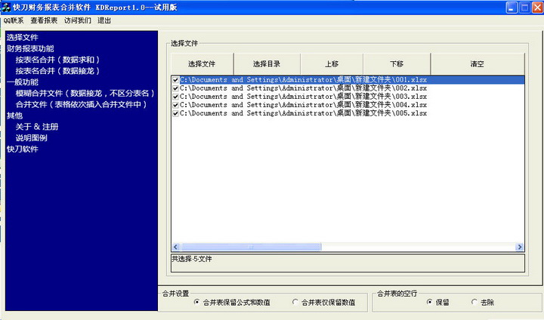Open the 查看报表 menu
Viewport: 544px width, 320px height.
pyautogui.click(x=44, y=21)
